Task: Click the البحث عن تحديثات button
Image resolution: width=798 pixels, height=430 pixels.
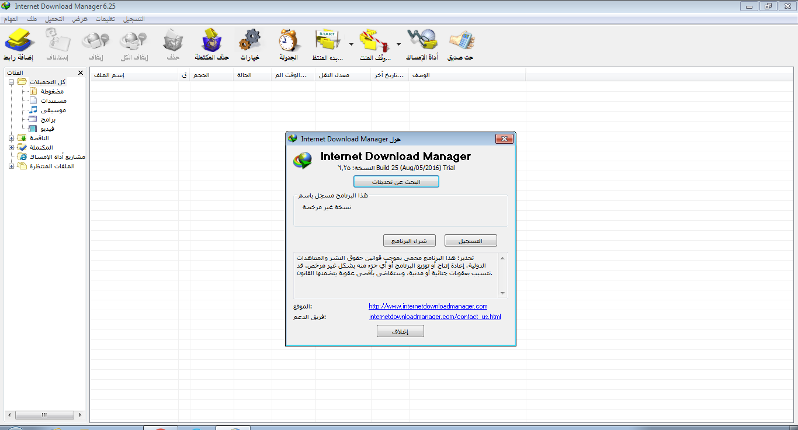Action: coord(396,181)
